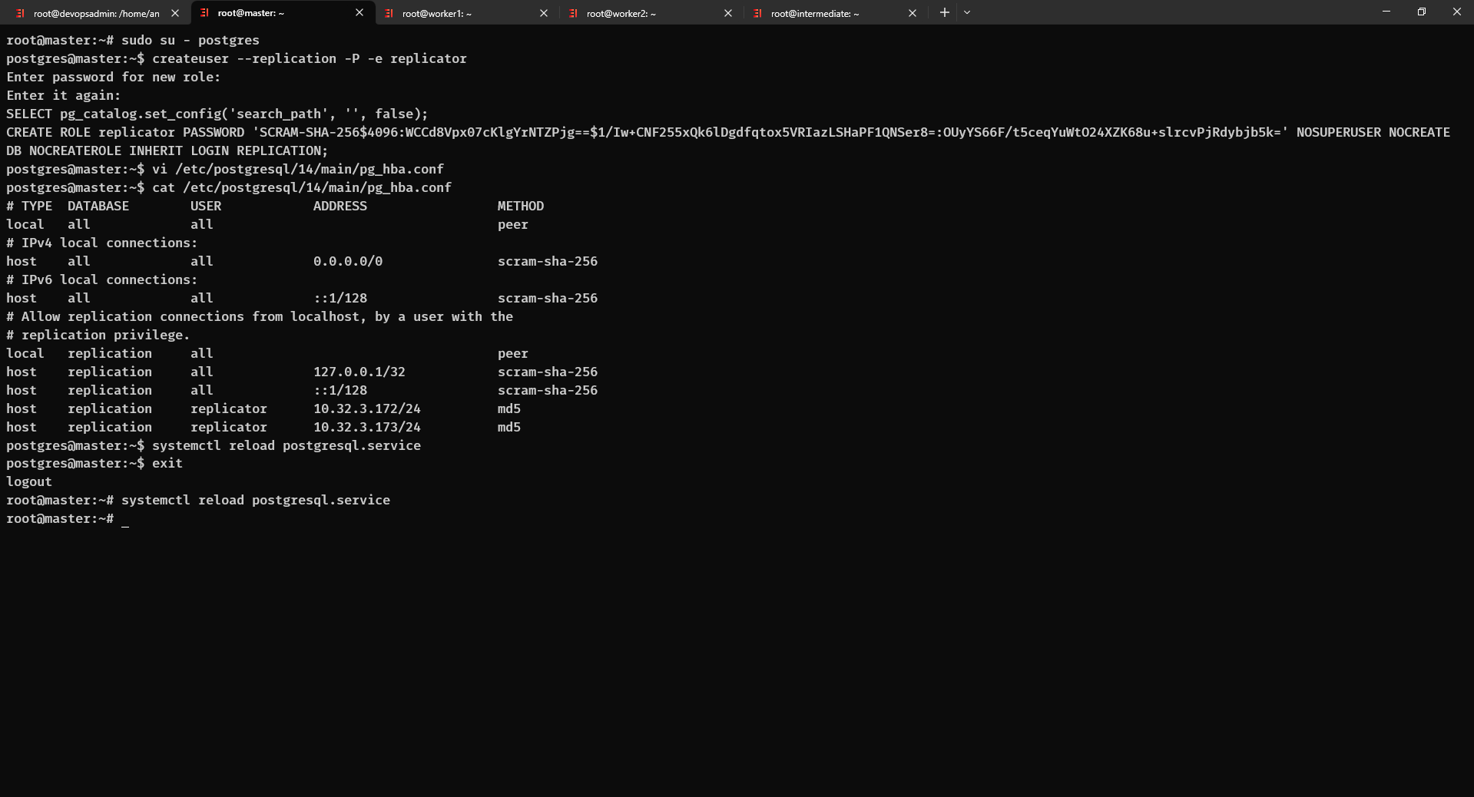Switch to the root@devopsadmin tab
The height and width of the screenshot is (797, 1474).
96,13
